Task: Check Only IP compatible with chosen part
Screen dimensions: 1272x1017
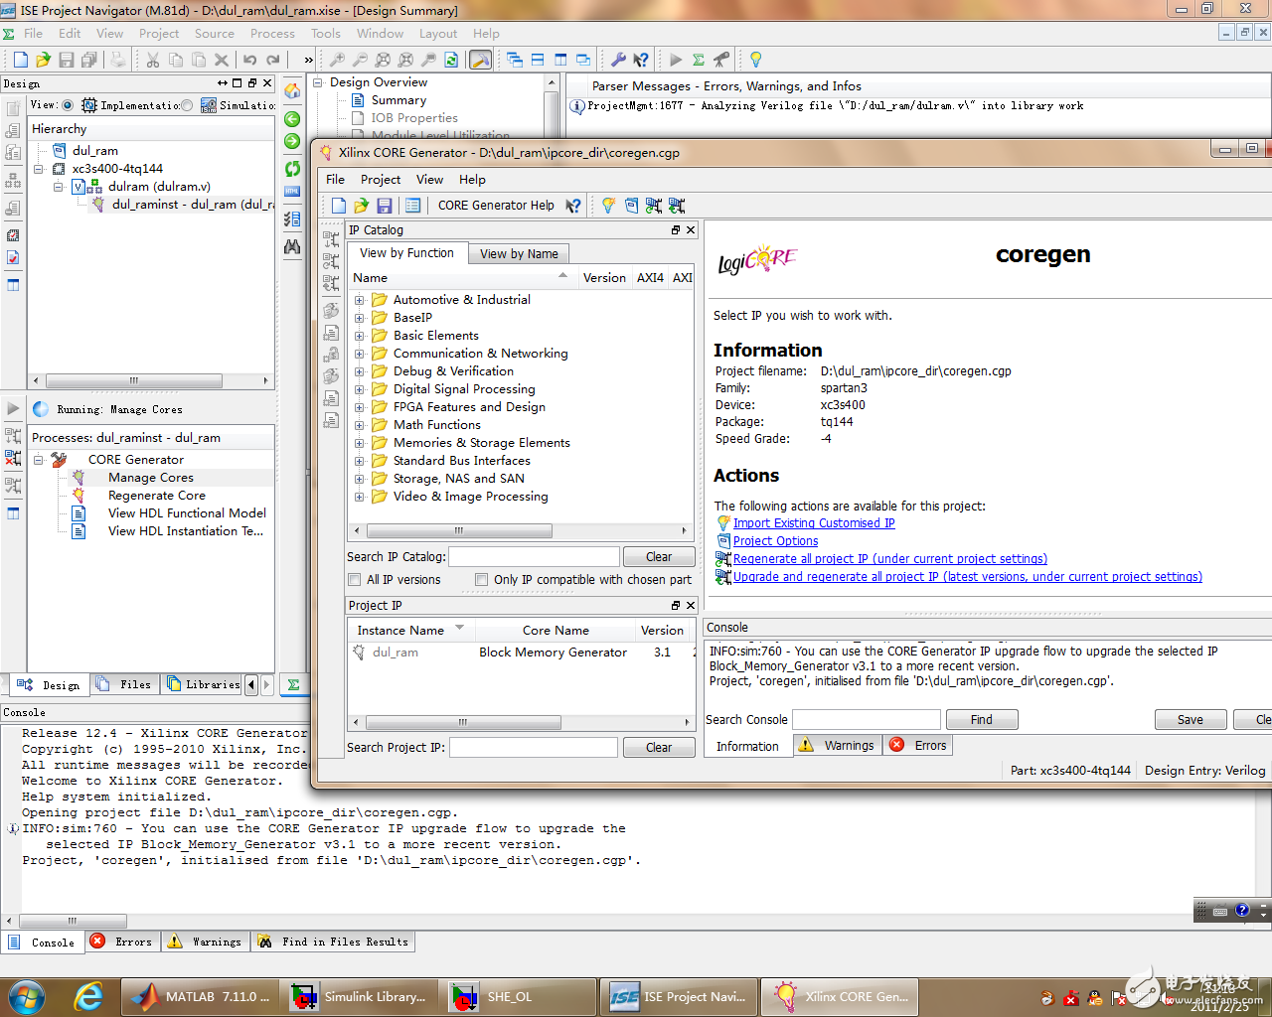Action: [x=482, y=580]
